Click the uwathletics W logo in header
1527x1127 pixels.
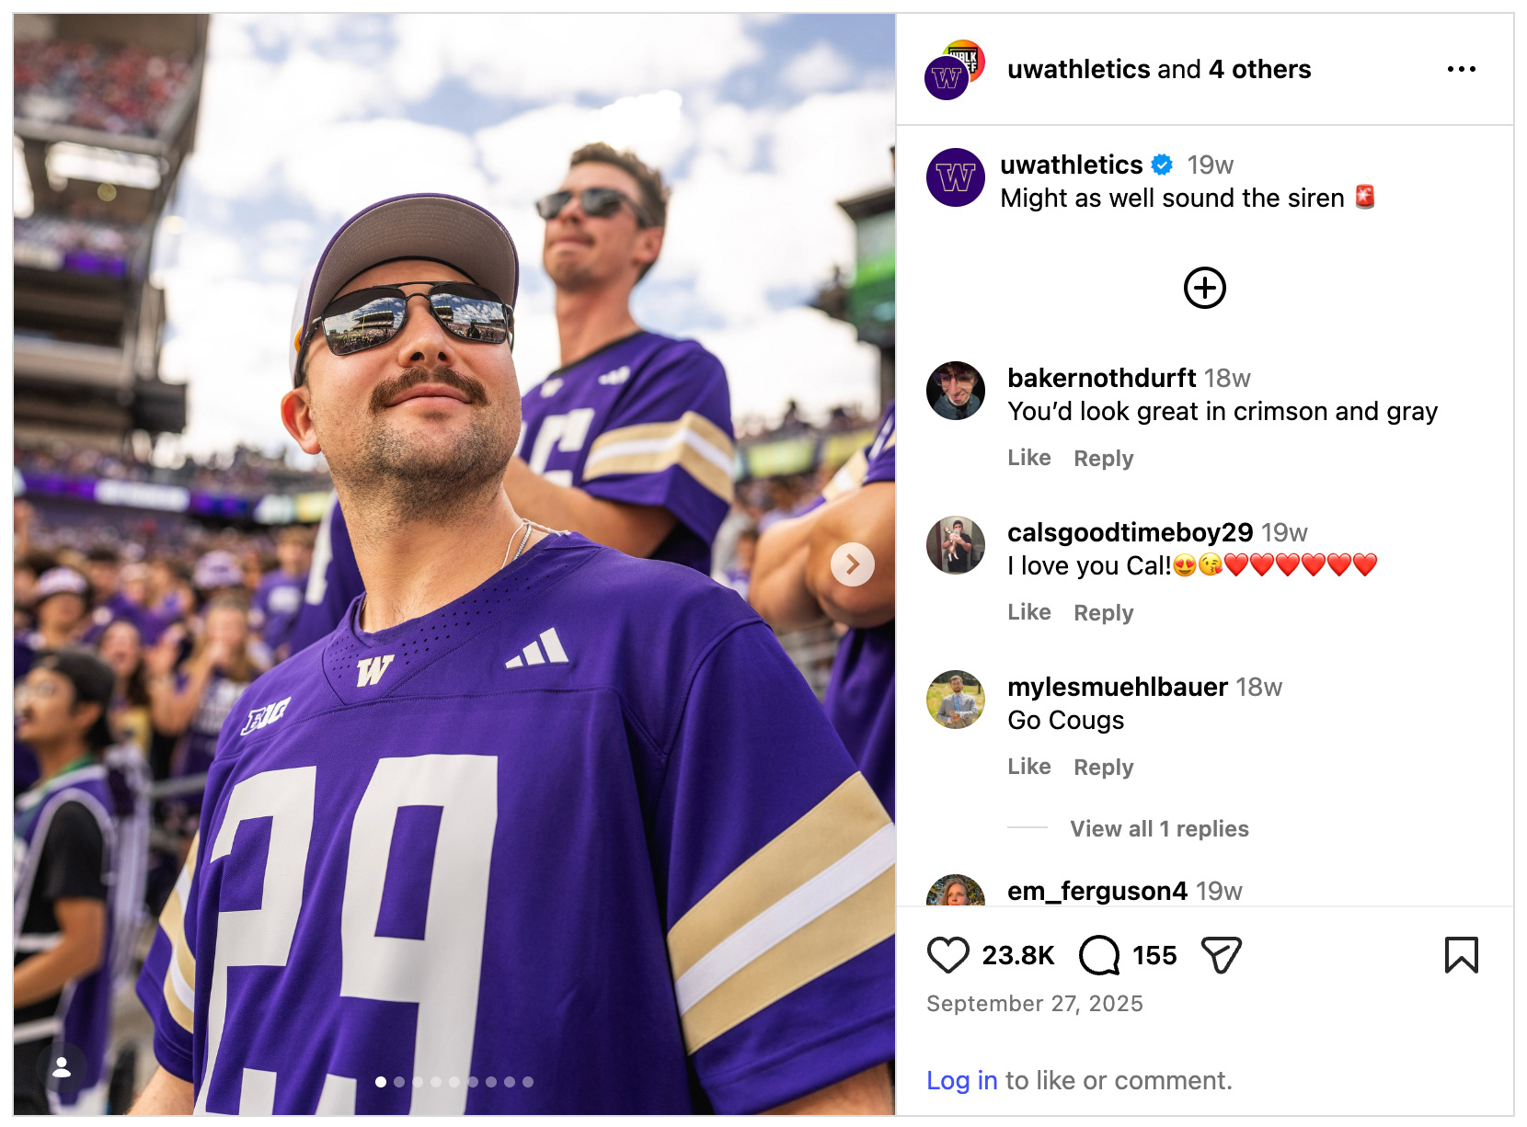(947, 78)
